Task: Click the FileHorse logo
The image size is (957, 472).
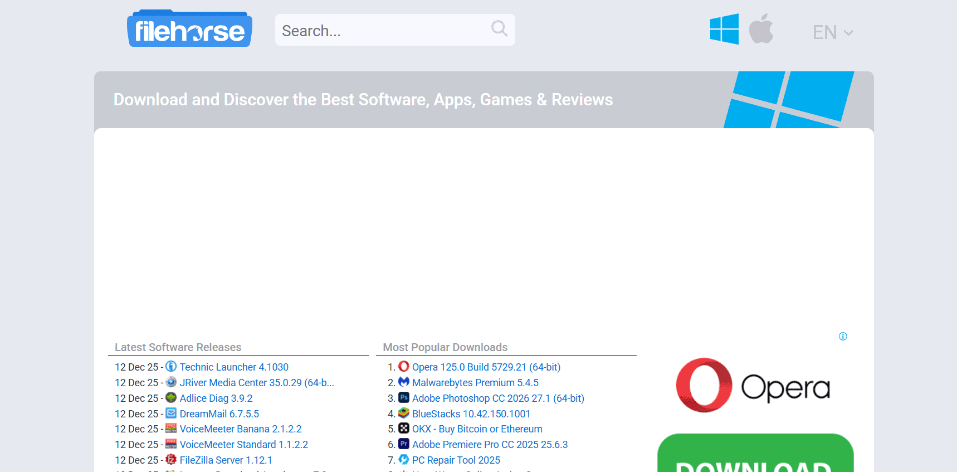Action: 189,30
